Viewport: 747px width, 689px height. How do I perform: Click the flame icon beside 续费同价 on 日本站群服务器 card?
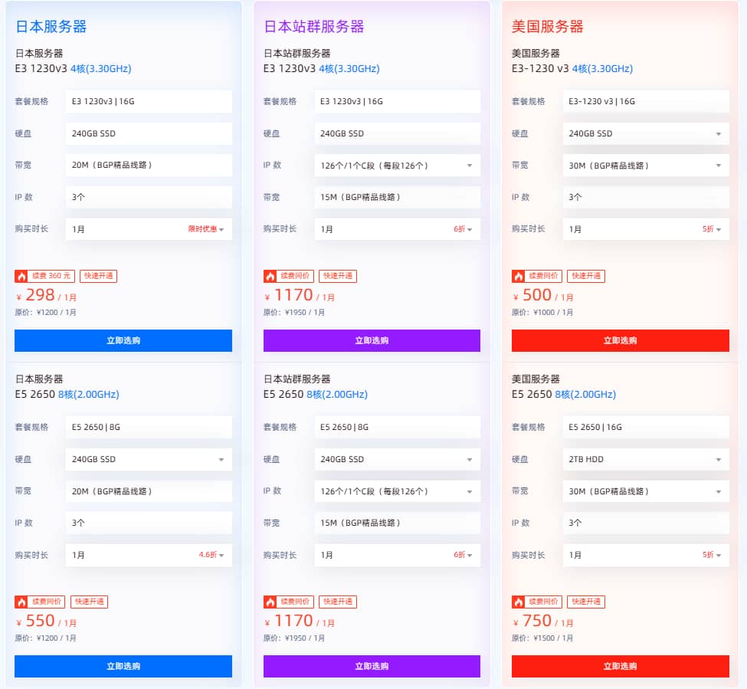(x=269, y=276)
